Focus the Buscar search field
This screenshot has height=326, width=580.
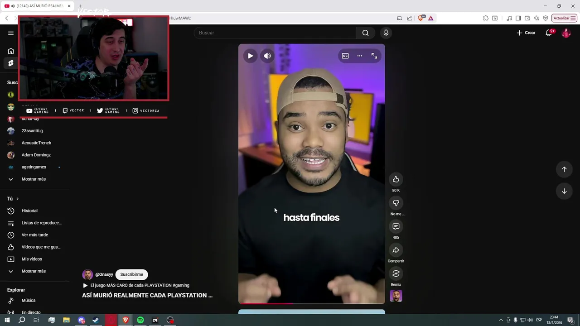click(275, 33)
